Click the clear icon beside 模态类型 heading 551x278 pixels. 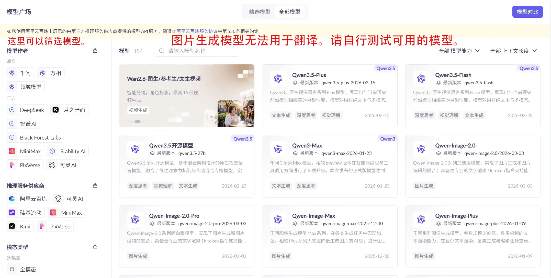click(95, 247)
